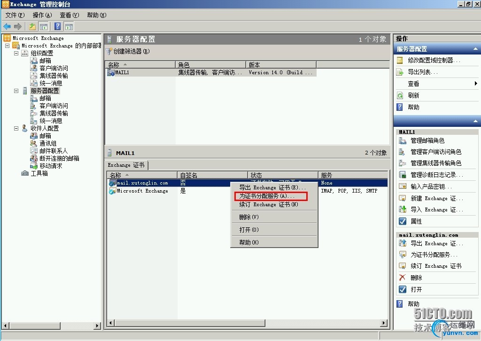Screen dimensions: 481x341
Task: Select 客户端访问 under 服务器配置 in tree
Action: click(x=54, y=106)
